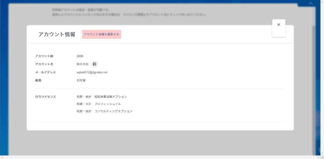
Task: Click the 利用者 permission value
Action: tap(81, 80)
